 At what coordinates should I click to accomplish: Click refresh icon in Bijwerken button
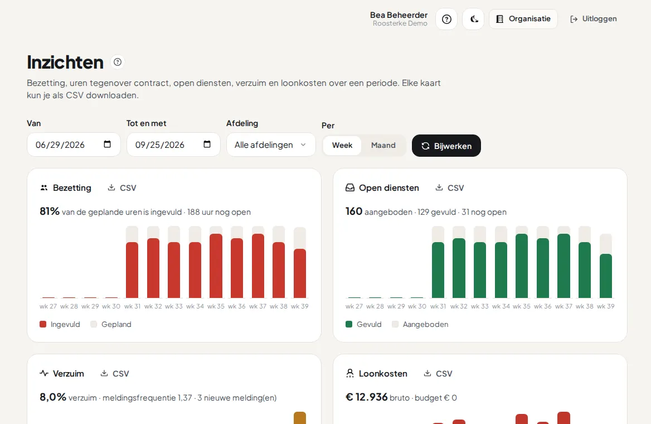pos(426,146)
